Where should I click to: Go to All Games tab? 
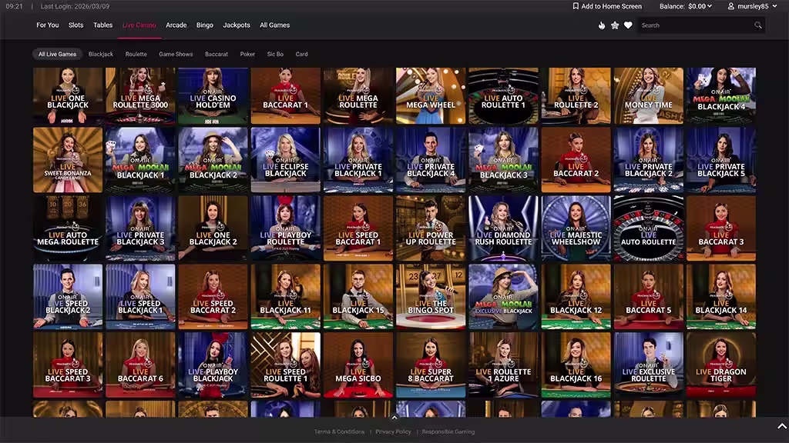pyautogui.click(x=275, y=25)
